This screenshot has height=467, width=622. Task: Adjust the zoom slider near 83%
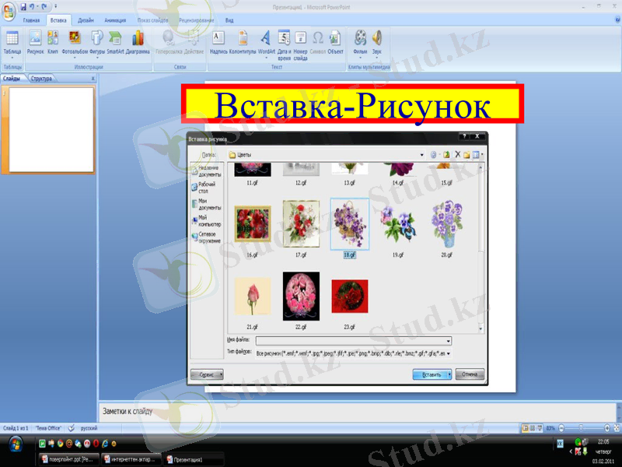581,427
